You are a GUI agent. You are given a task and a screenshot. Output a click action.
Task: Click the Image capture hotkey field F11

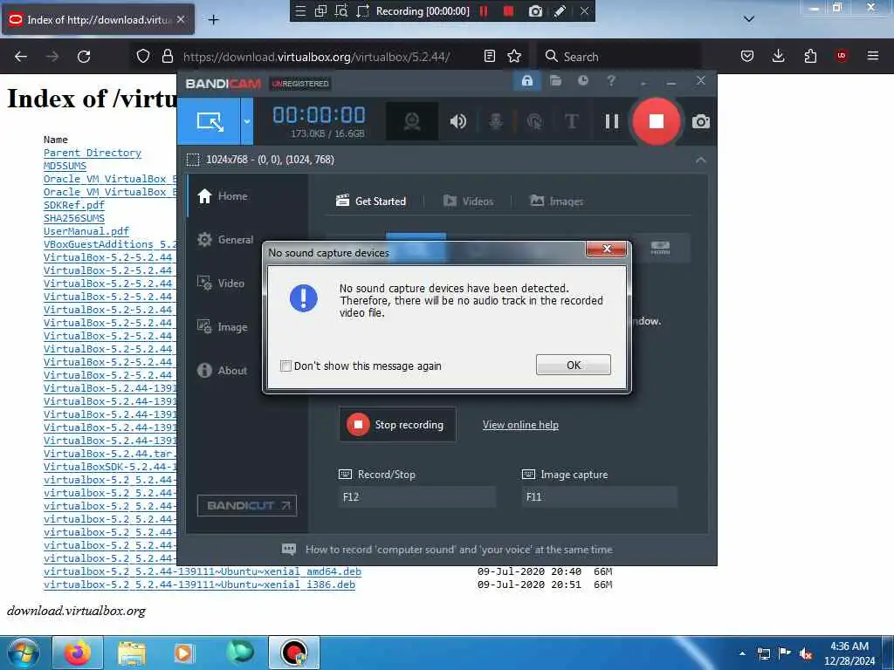[599, 496]
